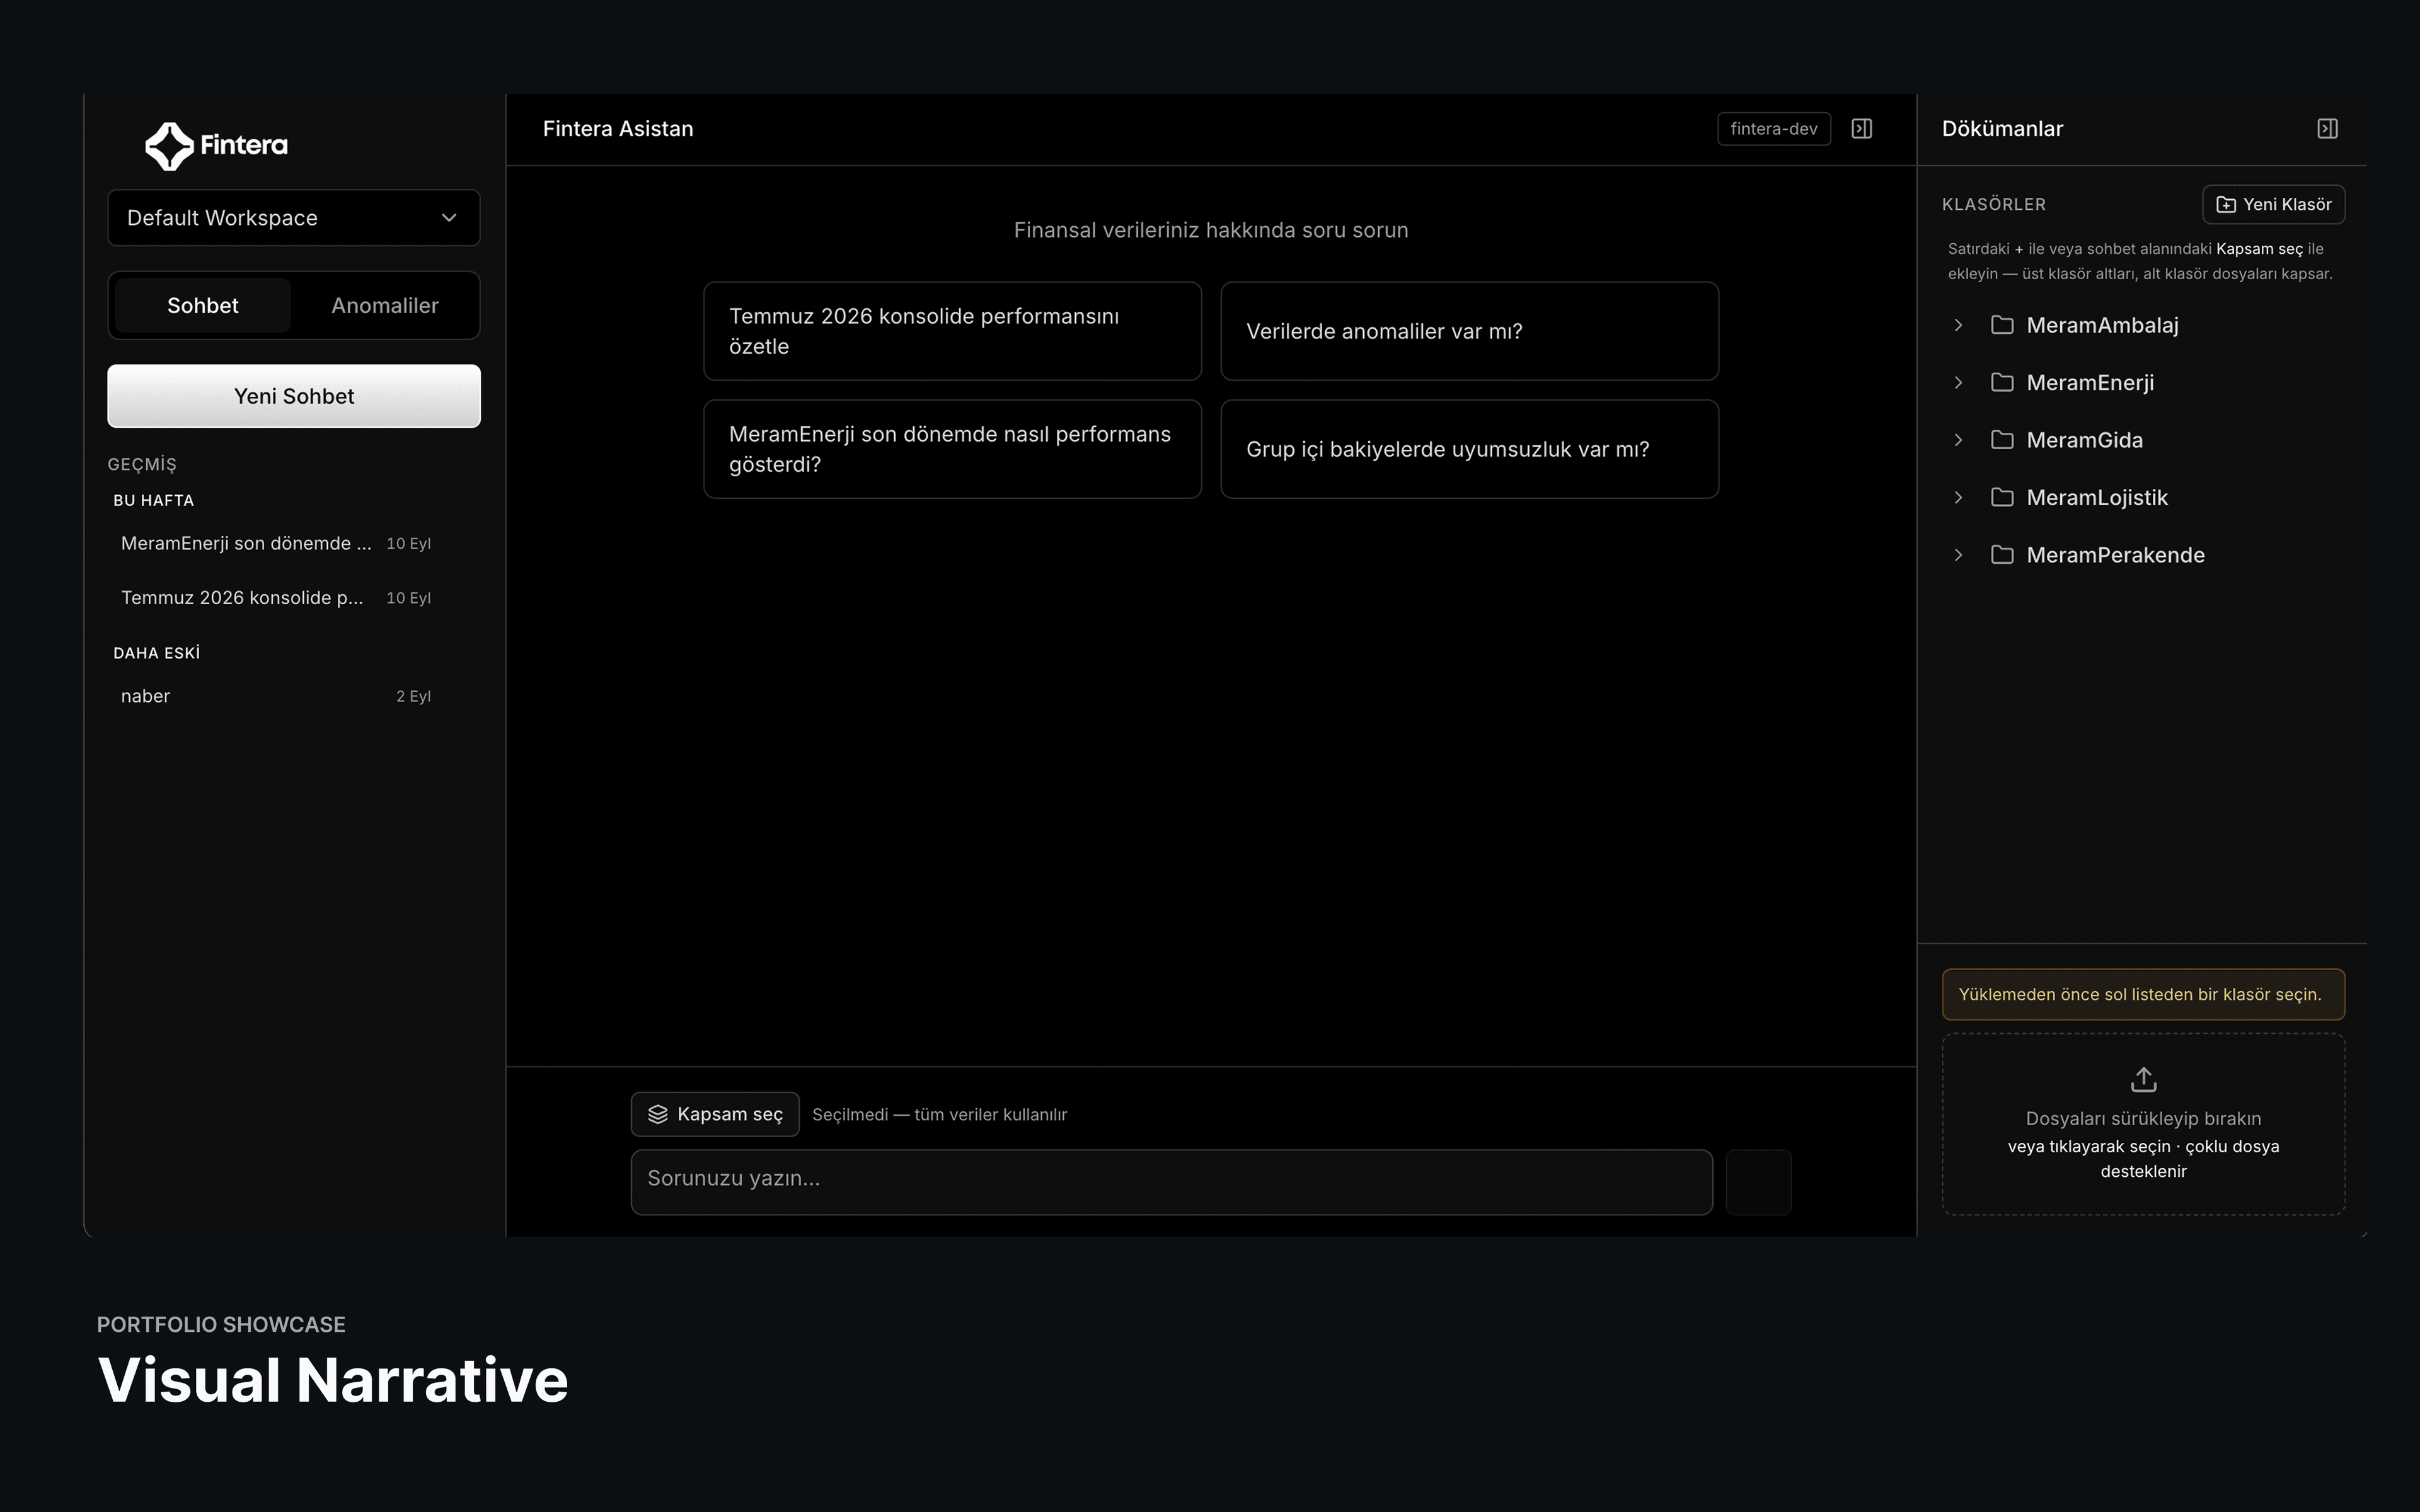Switch to the Sohbet tab
The width and height of the screenshot is (2420, 1512).
(x=203, y=306)
